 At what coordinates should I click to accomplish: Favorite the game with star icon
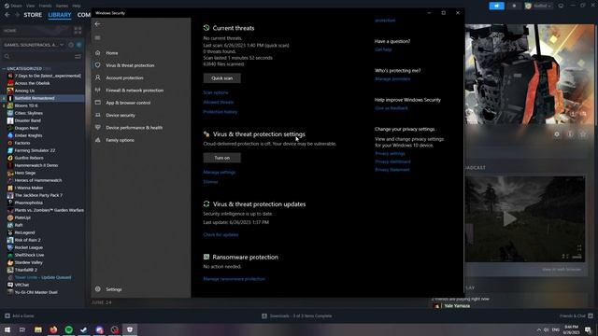click(583, 134)
